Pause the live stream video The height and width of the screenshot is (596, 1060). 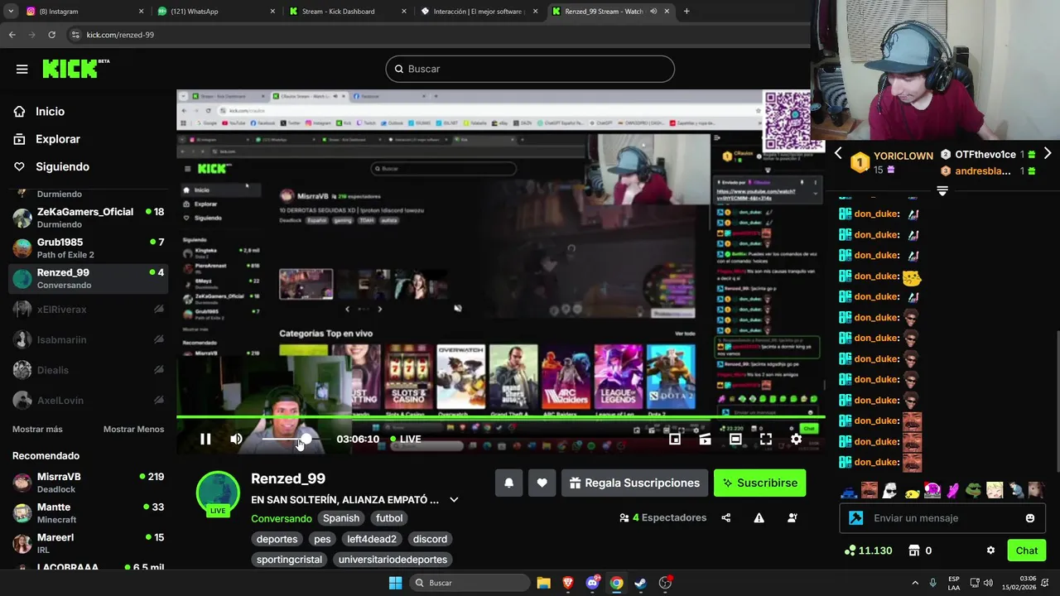tap(205, 440)
